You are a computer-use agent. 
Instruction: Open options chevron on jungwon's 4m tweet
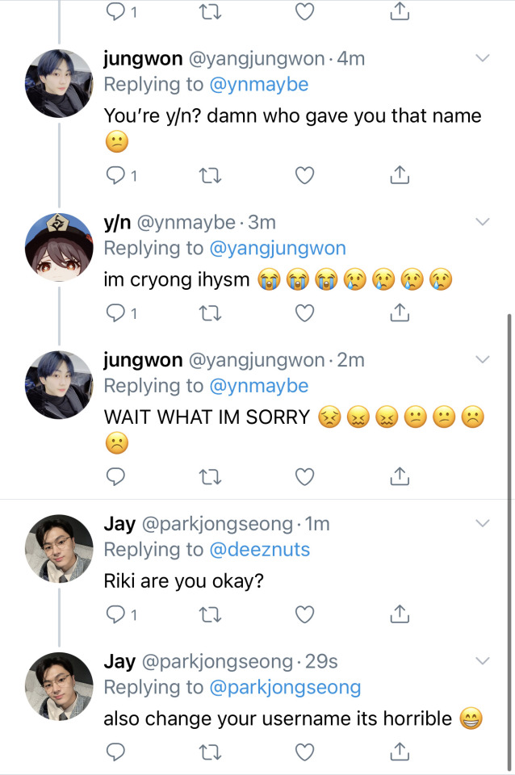coord(483,58)
